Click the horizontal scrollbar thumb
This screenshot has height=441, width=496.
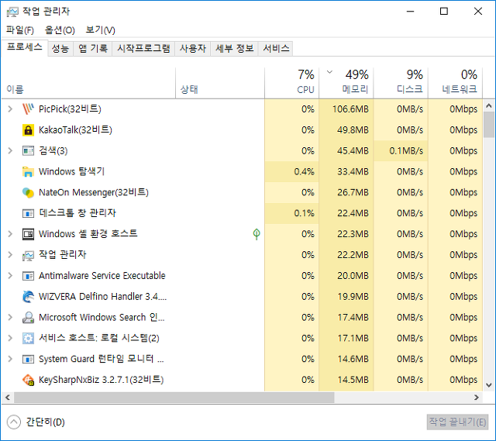174,398
